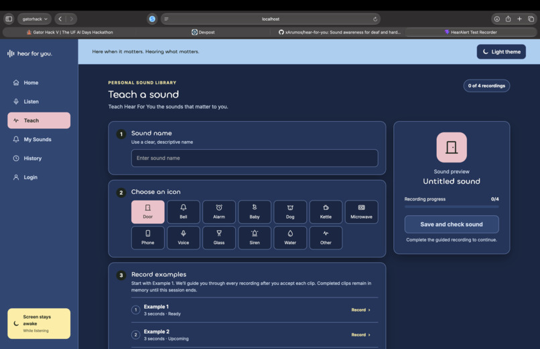The image size is (540, 349).
Task: Reload the localhost page
Action: pos(375,19)
